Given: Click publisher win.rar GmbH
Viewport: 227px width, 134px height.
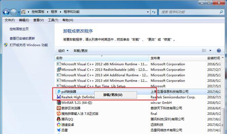Looking at the screenshot, I should coord(161,103).
